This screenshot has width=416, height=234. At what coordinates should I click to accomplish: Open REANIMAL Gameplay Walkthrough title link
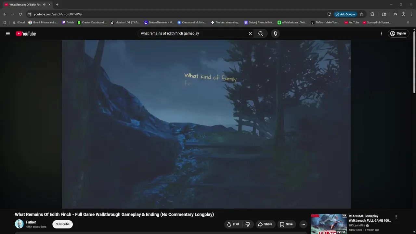pos(370,218)
